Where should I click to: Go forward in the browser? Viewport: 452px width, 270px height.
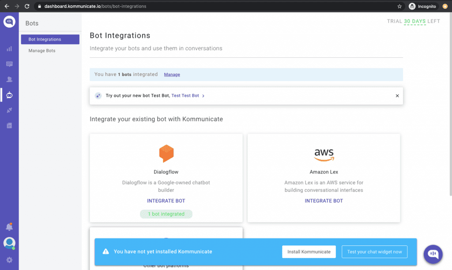pos(17,6)
